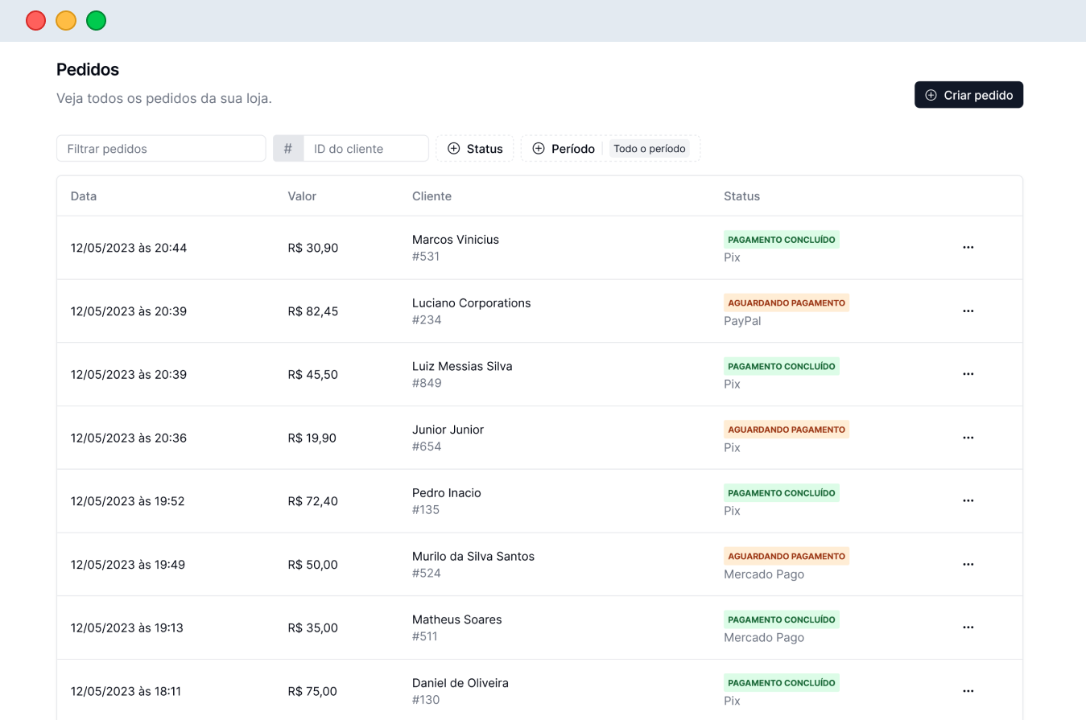Click the Valor column header

coord(302,196)
